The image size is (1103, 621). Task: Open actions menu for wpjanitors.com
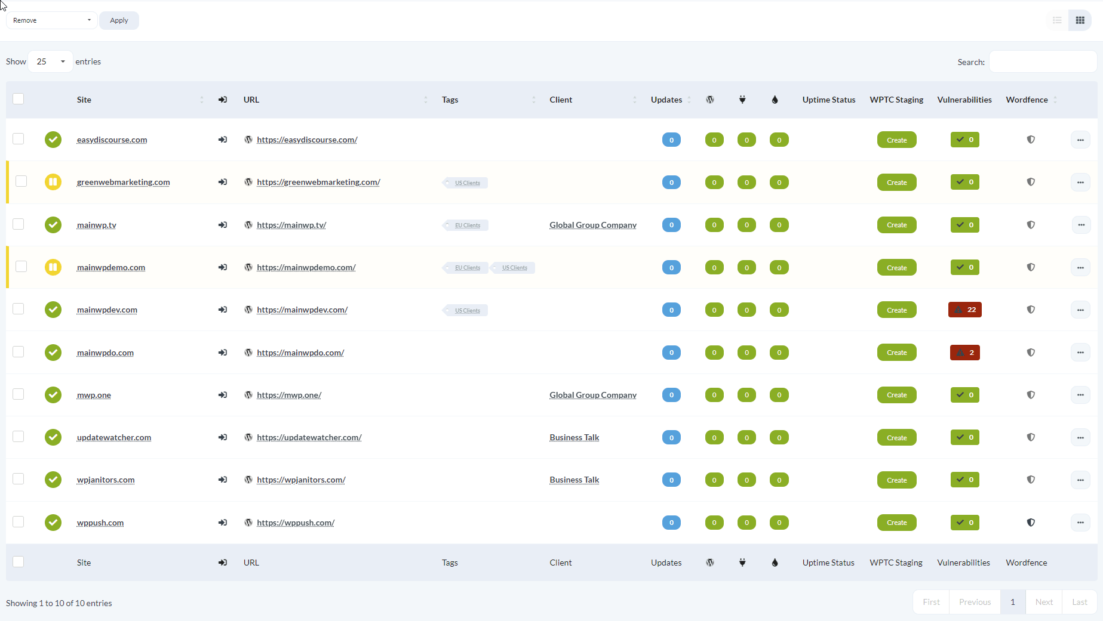(x=1080, y=480)
